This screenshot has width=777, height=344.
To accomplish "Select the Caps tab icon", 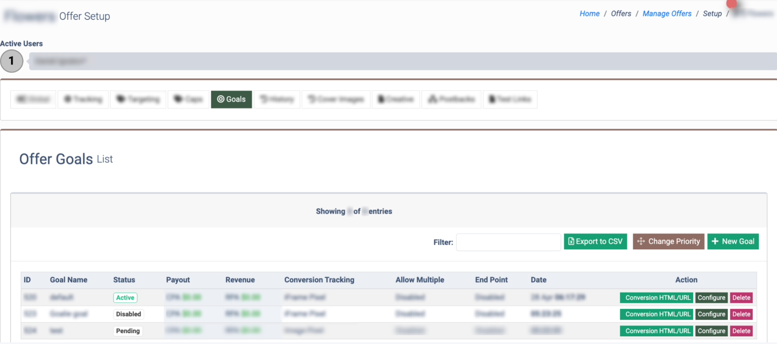I will click(178, 99).
